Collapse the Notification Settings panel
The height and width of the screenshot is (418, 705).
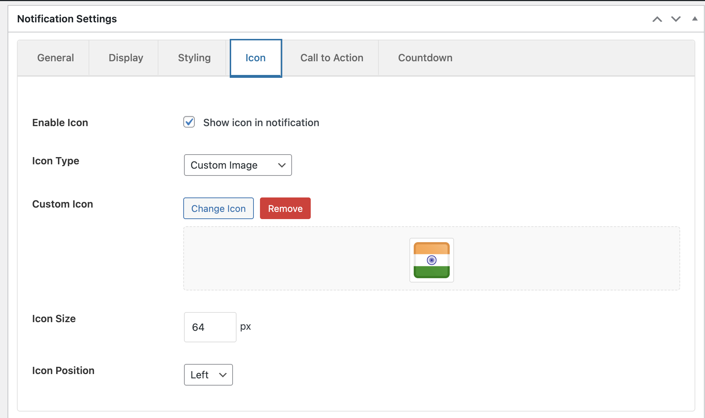click(695, 19)
